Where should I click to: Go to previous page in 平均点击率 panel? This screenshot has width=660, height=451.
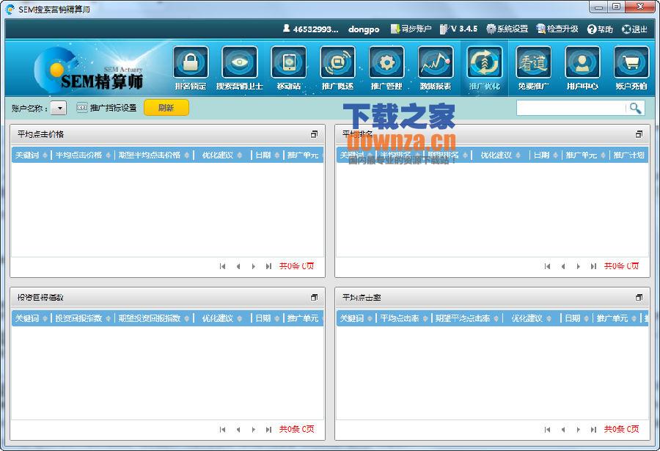[563, 430]
